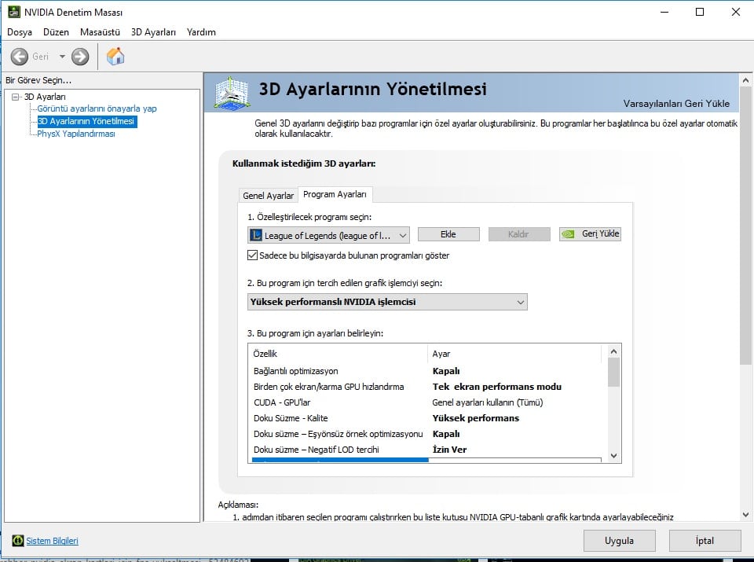Select the CUDA - GPU'lar row

pyautogui.click(x=427, y=402)
